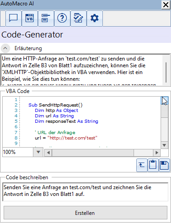Click the Erläuterung explanation text box
Viewport: 171px width, 223px height.
82,70
